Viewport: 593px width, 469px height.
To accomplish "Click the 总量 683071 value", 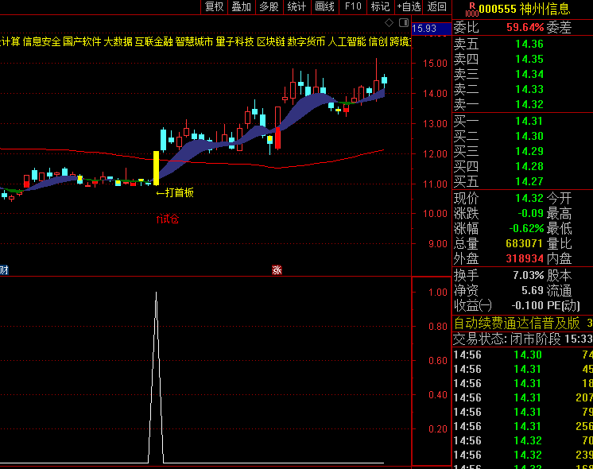I will [x=524, y=244].
